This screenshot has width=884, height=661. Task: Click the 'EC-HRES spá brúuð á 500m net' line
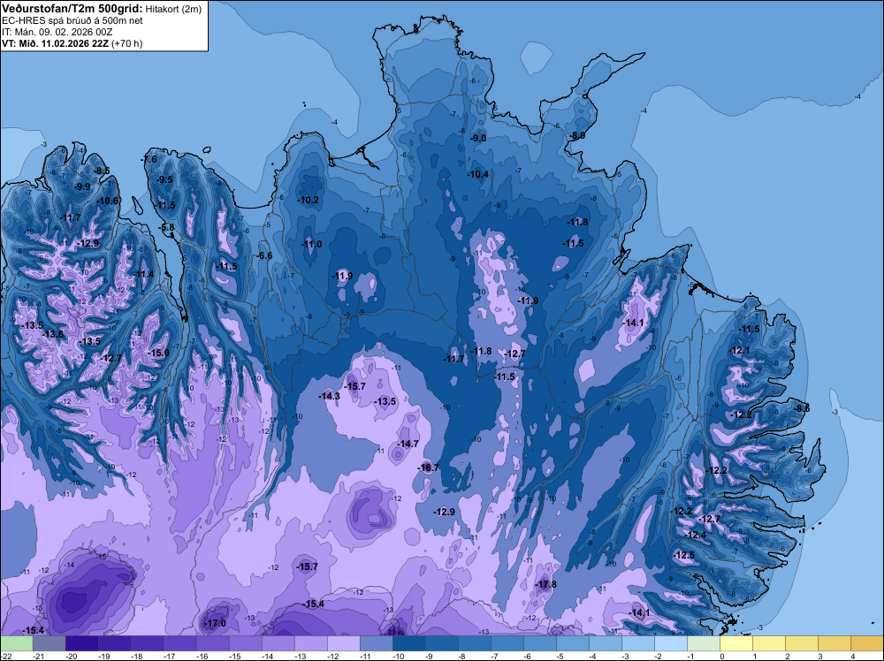tap(72, 20)
